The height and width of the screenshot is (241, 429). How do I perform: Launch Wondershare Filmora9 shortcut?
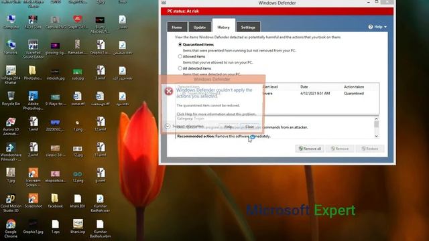11,152
